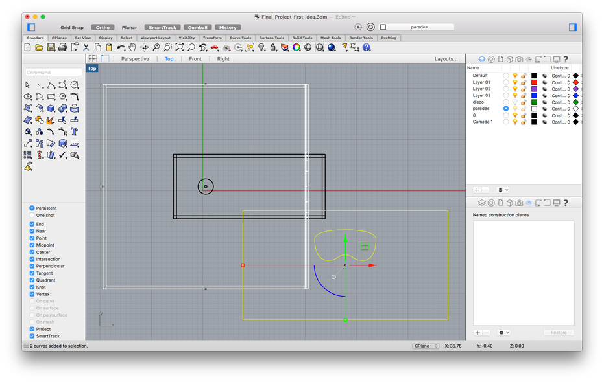
Task: Open linetype dropdown for Layer 01
Action: (x=561, y=82)
